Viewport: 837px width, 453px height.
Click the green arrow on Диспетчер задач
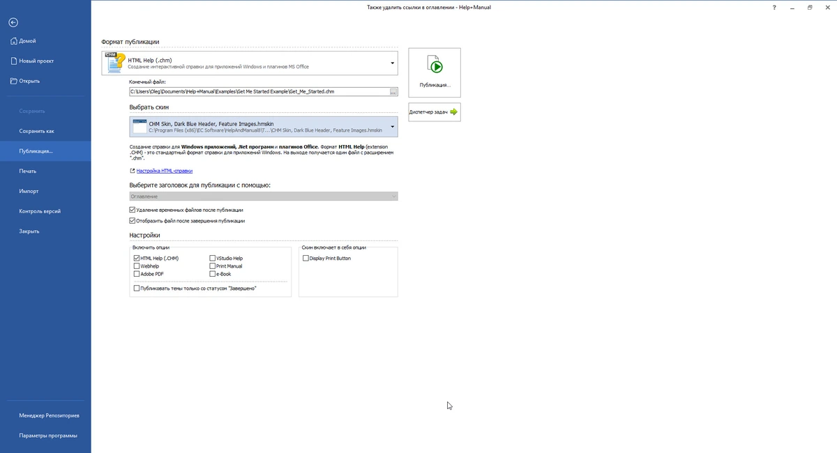tap(454, 112)
